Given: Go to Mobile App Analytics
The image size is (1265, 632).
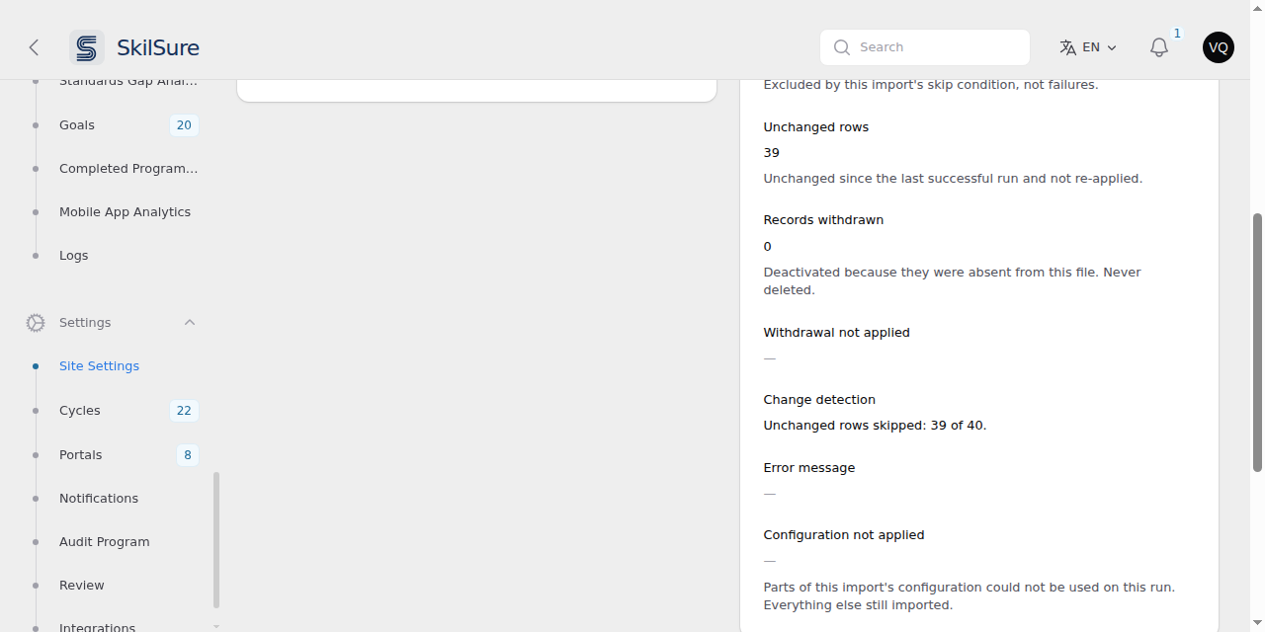Looking at the screenshot, I should point(125,212).
